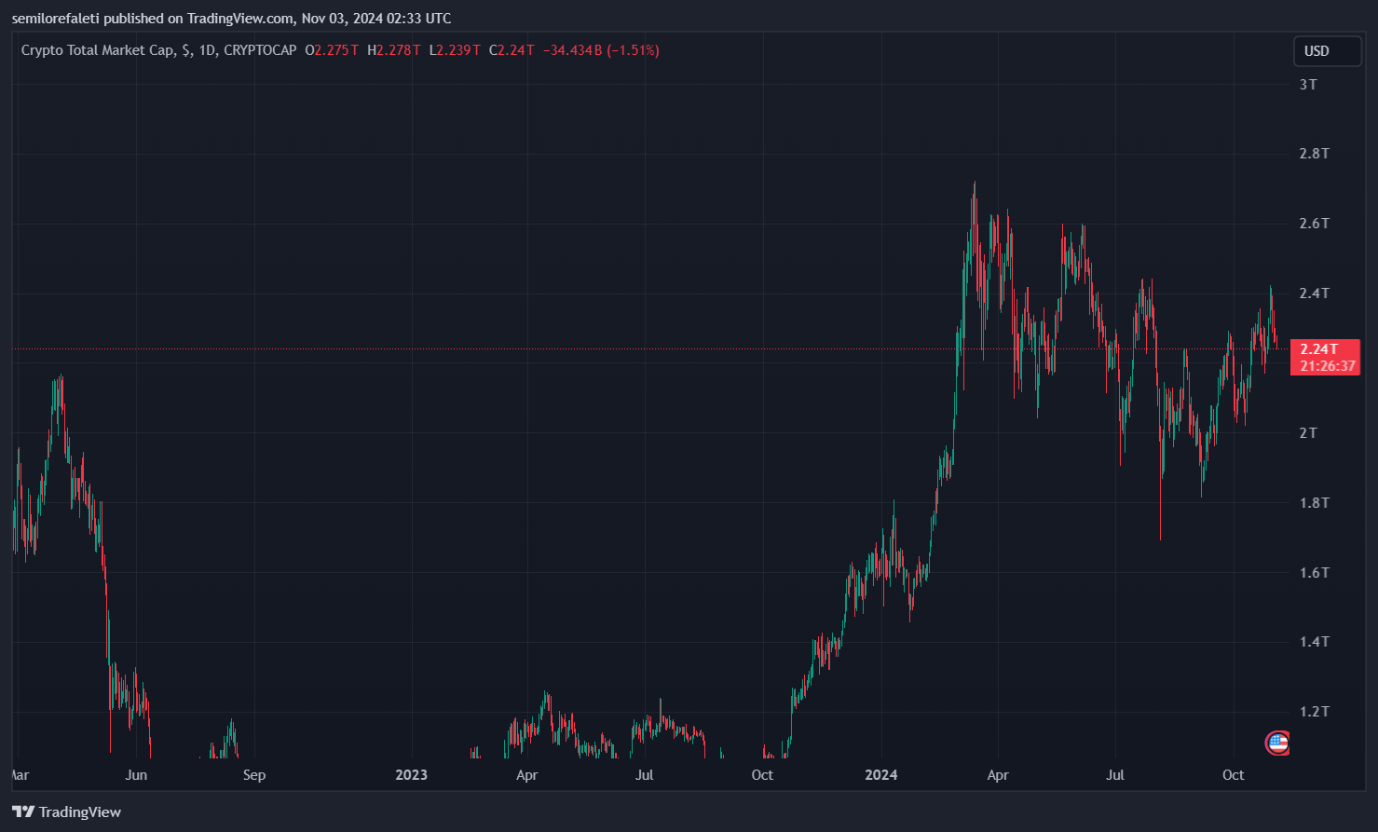Viewport: 1378px width, 832px height.
Task: Click the 2.8T price axis label
Action: coord(1314,154)
